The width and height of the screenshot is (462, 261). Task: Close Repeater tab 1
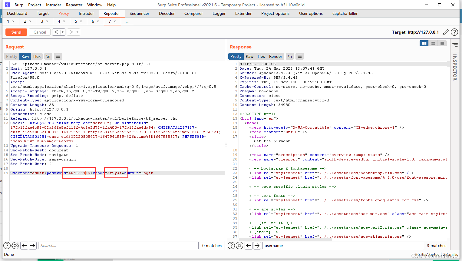[13, 21]
